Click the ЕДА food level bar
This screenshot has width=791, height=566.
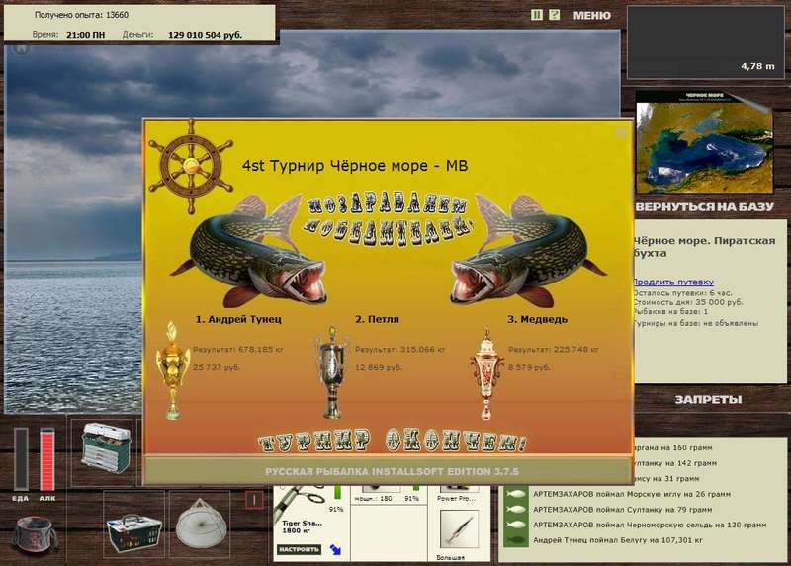coord(21,459)
